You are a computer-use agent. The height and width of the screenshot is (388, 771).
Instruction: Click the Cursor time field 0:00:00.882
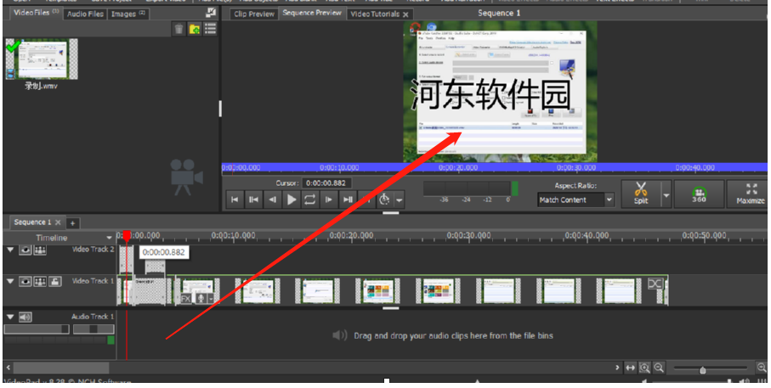tap(326, 183)
